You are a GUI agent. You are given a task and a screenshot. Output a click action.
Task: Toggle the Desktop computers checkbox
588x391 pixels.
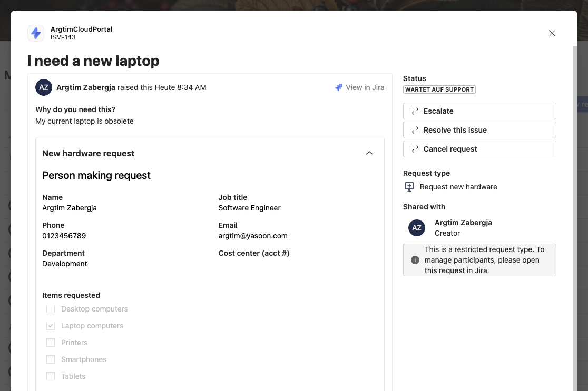(51, 309)
